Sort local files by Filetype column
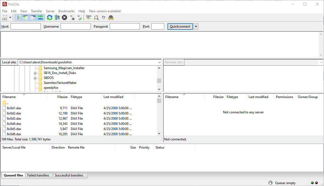 85,97
